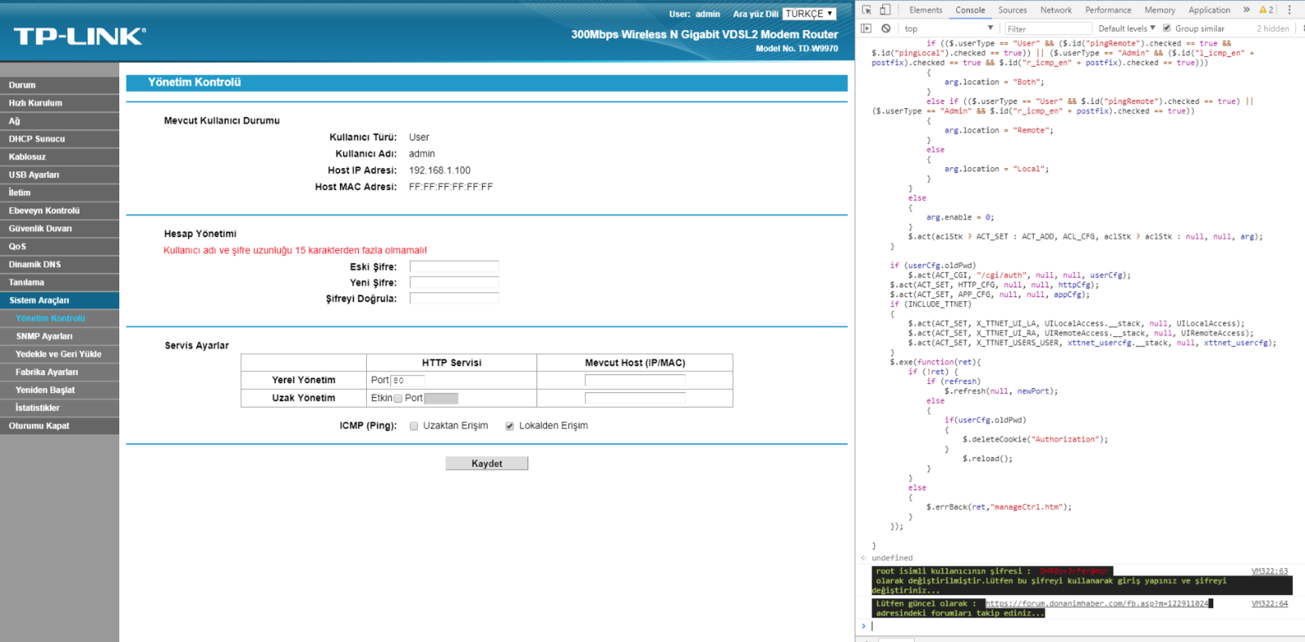Open the warnings count indicator
Image resolution: width=1305 pixels, height=642 pixels.
(1266, 10)
